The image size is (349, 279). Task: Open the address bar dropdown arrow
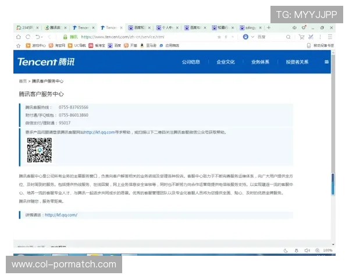(233, 37)
